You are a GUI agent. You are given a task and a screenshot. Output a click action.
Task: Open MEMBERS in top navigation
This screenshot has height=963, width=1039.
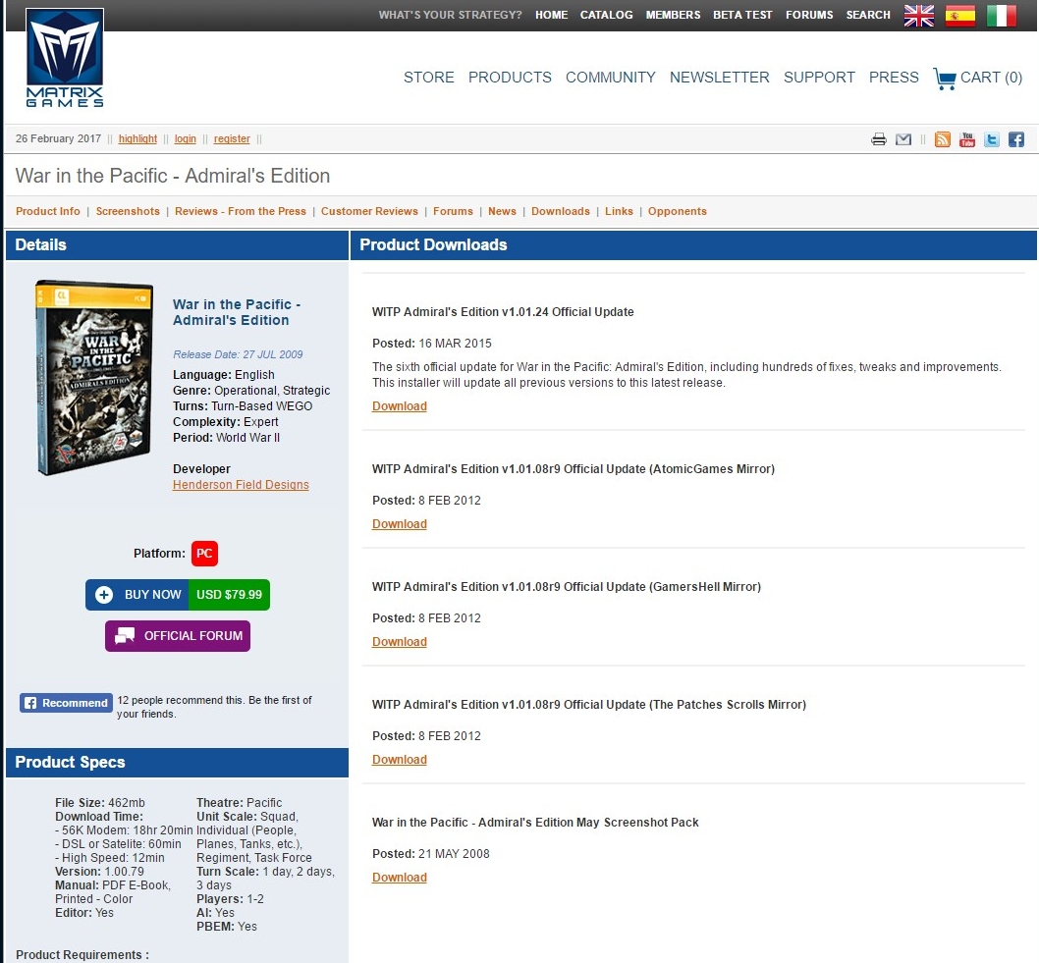point(674,15)
